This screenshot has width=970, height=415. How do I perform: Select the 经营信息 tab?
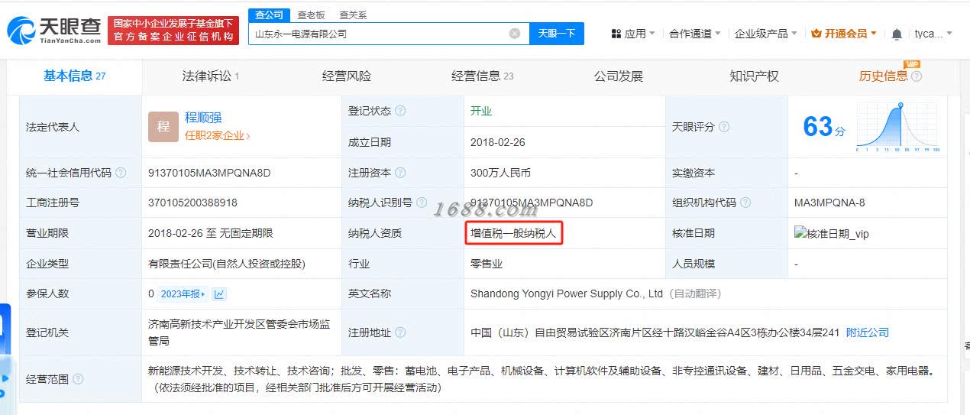482,76
